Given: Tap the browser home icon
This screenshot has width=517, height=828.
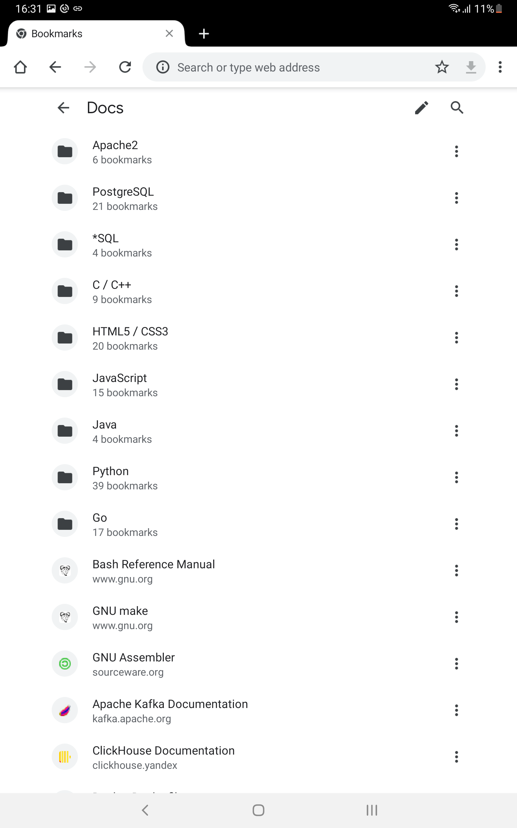Looking at the screenshot, I should (20, 67).
